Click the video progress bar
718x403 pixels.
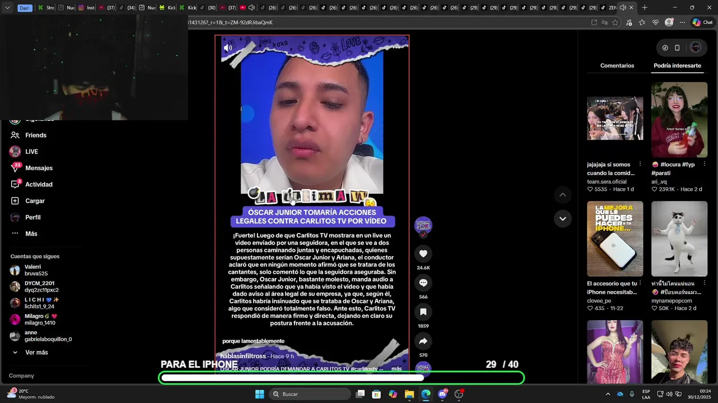point(342,378)
